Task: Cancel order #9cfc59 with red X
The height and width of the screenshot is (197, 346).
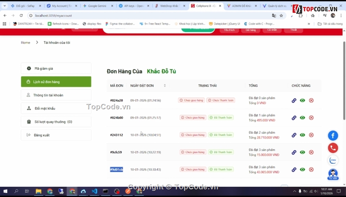Action: click(311, 152)
